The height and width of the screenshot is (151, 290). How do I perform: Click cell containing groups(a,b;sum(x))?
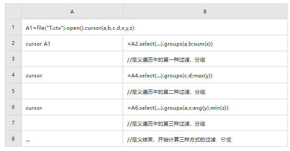point(205,43)
